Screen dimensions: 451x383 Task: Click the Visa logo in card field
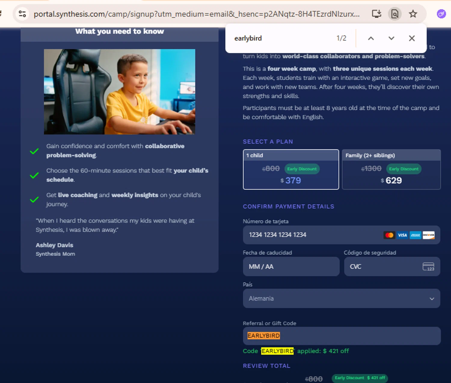click(402, 235)
